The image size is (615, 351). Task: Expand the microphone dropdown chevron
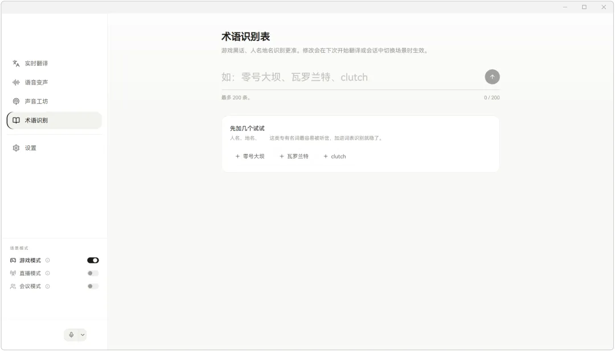click(x=83, y=335)
